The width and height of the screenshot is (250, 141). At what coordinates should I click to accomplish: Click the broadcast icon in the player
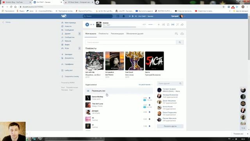[173, 24]
